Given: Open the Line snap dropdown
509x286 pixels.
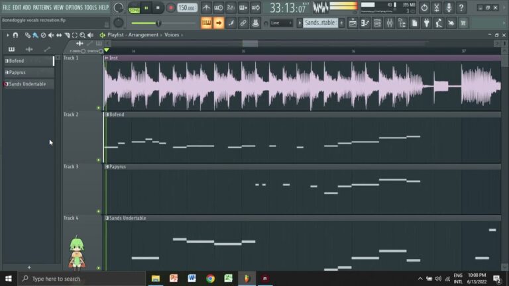Looking at the screenshot, I should [281, 23].
